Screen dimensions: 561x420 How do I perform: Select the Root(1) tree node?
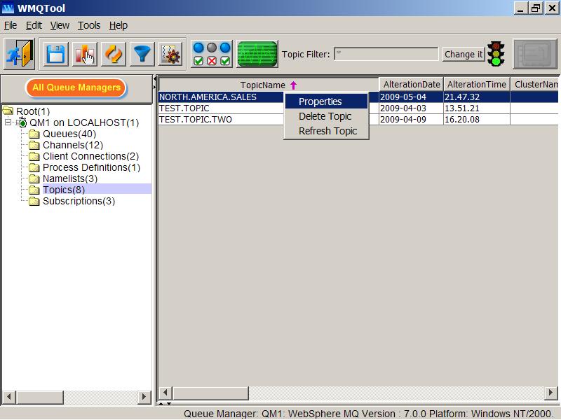pos(33,111)
